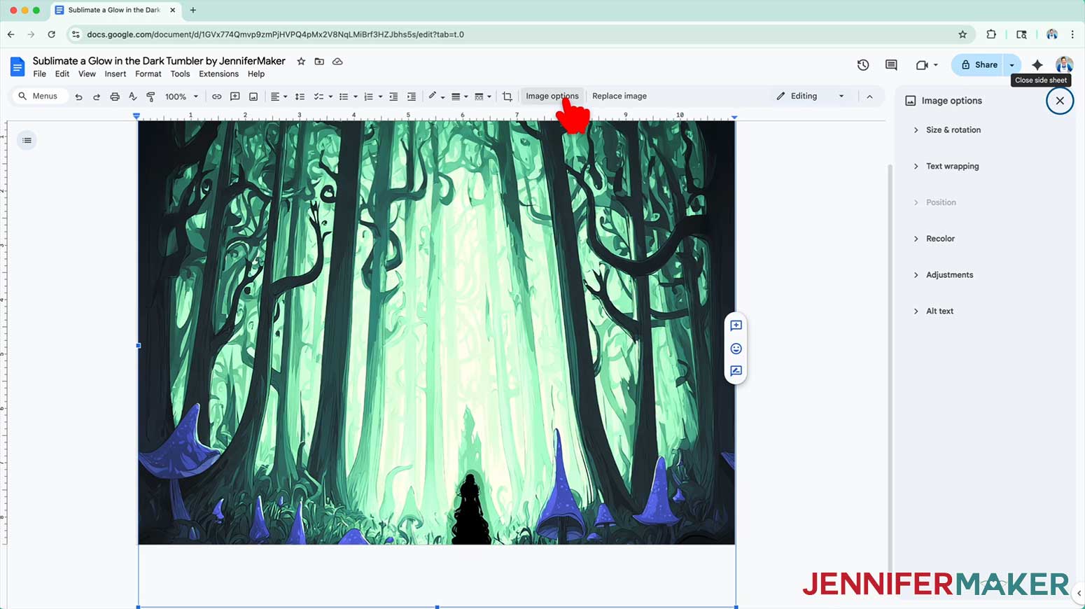Click the insert image toolbar icon
The width and height of the screenshot is (1085, 609).
tap(253, 97)
